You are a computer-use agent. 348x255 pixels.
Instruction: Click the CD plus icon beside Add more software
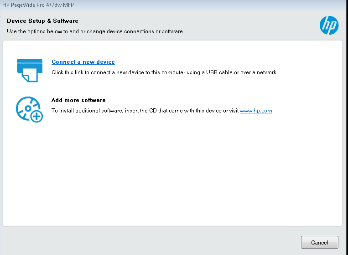pyautogui.click(x=29, y=109)
